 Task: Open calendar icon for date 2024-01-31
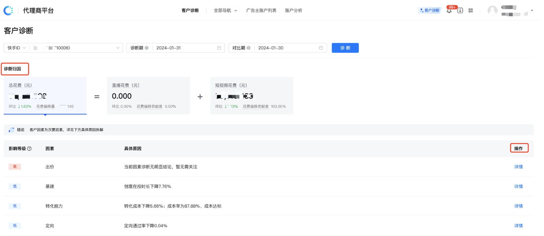click(219, 48)
